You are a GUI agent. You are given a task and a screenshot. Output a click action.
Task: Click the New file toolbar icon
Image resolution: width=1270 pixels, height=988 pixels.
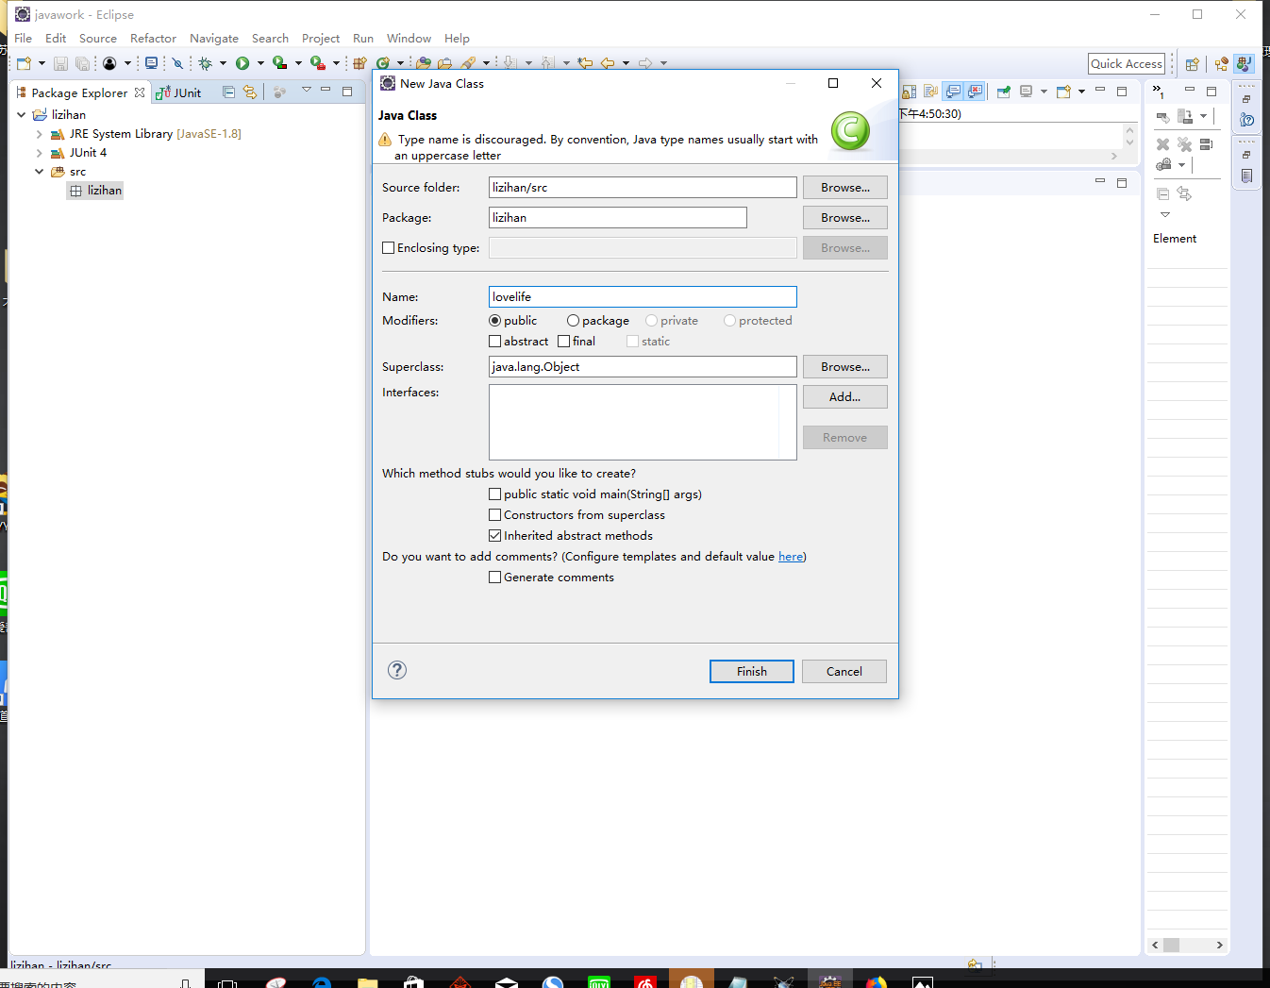pyautogui.click(x=25, y=63)
